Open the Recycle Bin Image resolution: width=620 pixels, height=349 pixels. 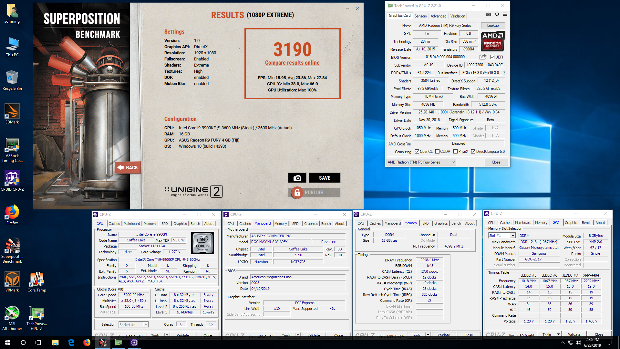(12, 81)
